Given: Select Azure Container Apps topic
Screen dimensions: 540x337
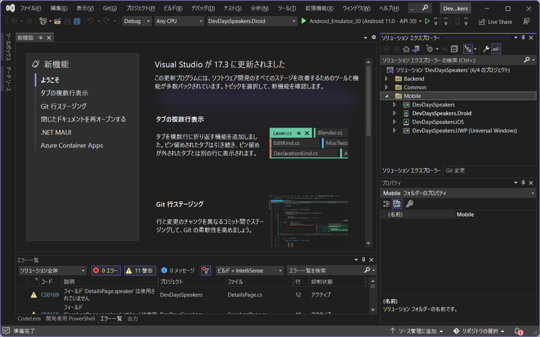Looking at the screenshot, I should (x=72, y=145).
